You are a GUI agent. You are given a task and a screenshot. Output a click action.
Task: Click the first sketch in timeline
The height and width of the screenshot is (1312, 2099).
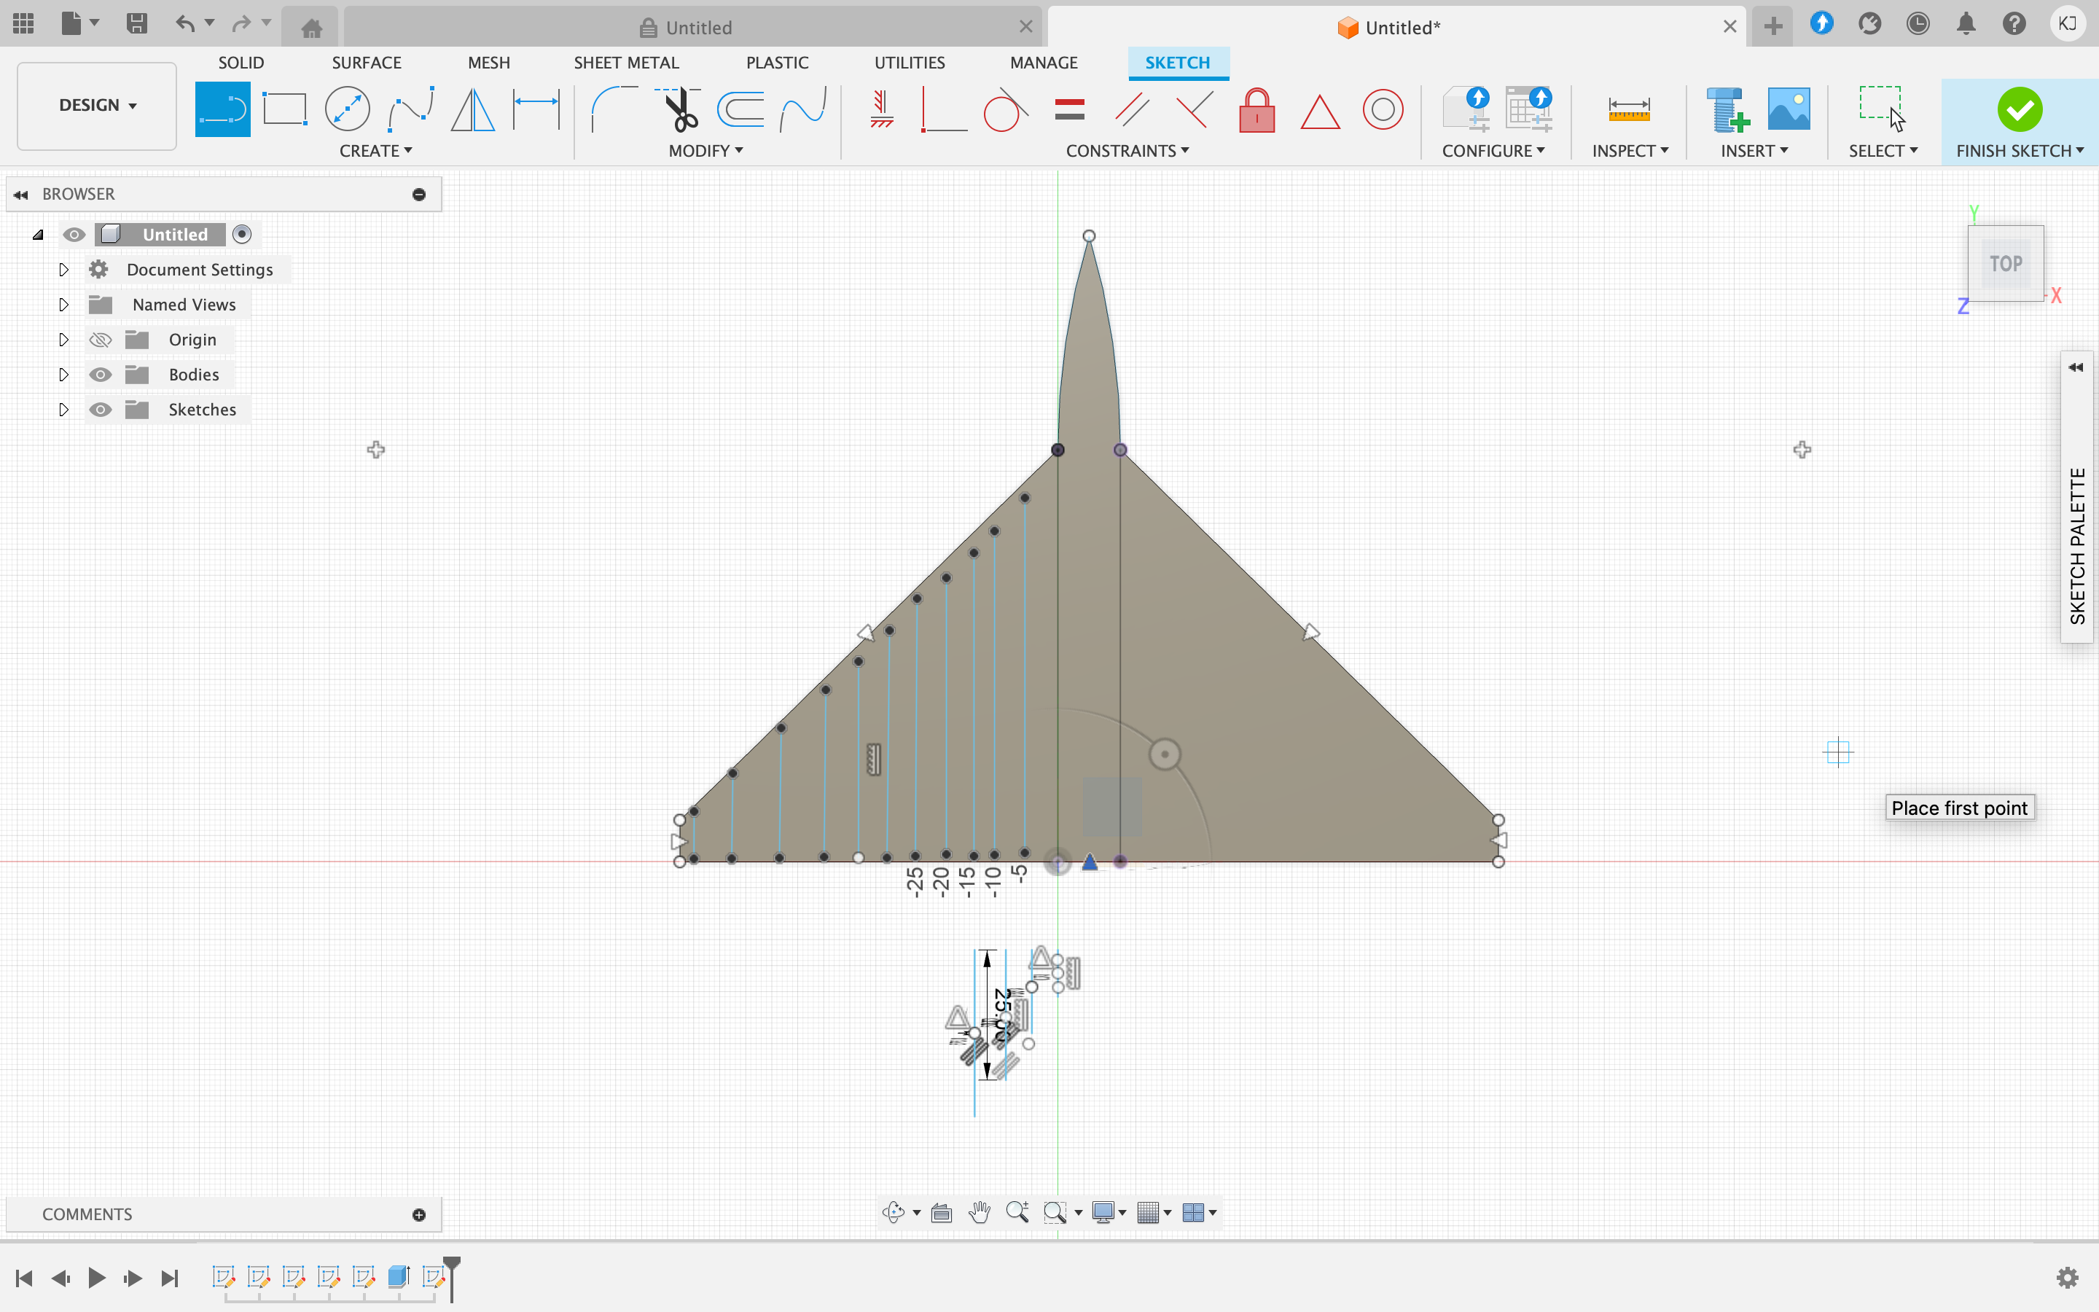(224, 1276)
